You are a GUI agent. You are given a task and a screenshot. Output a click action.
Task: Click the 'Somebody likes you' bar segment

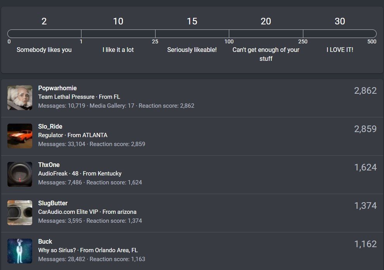[x=44, y=34]
